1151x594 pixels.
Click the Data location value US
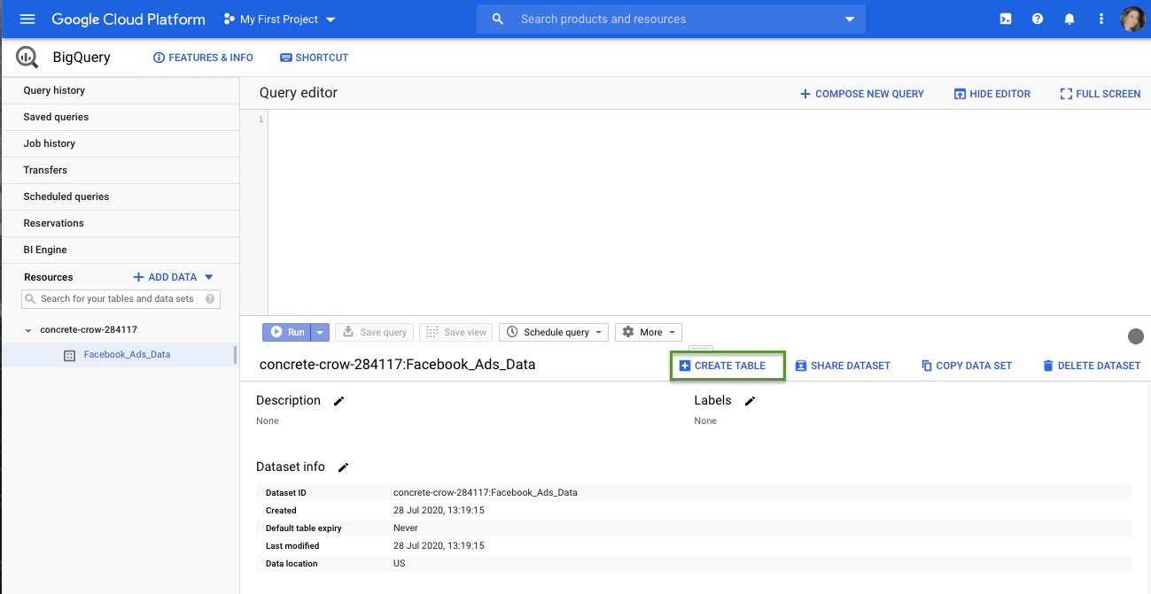click(400, 563)
